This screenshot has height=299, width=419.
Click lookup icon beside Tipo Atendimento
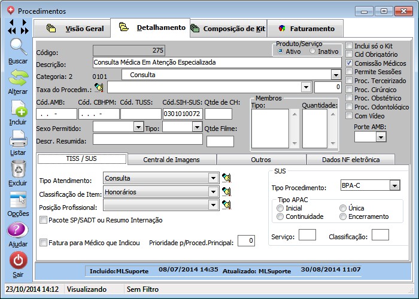click(226, 178)
